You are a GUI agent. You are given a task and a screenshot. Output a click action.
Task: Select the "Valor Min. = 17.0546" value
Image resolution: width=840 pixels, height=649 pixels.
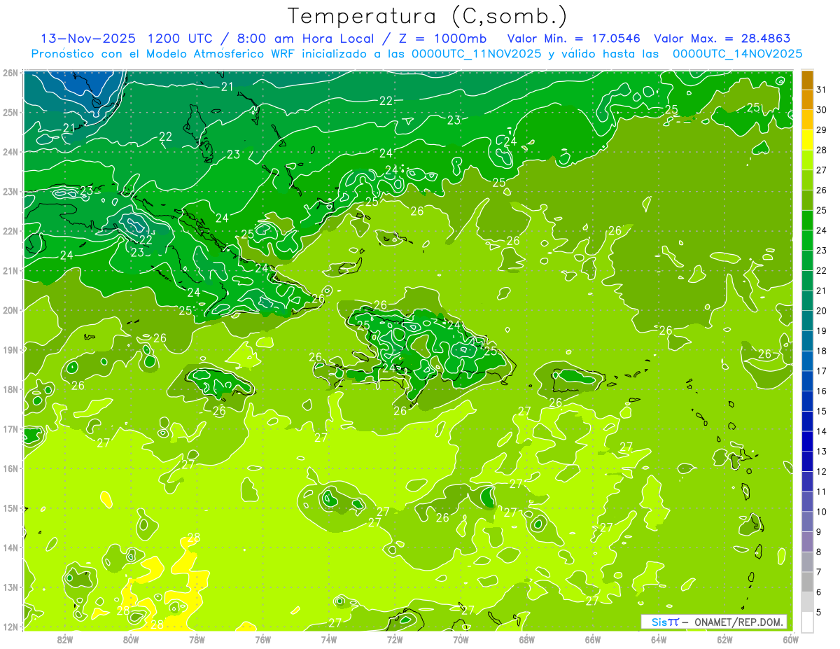coord(574,39)
